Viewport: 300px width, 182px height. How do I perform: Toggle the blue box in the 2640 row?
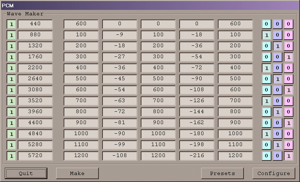pyautogui.click(x=278, y=79)
